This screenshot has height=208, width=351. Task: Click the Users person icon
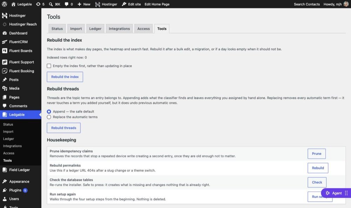point(5,199)
